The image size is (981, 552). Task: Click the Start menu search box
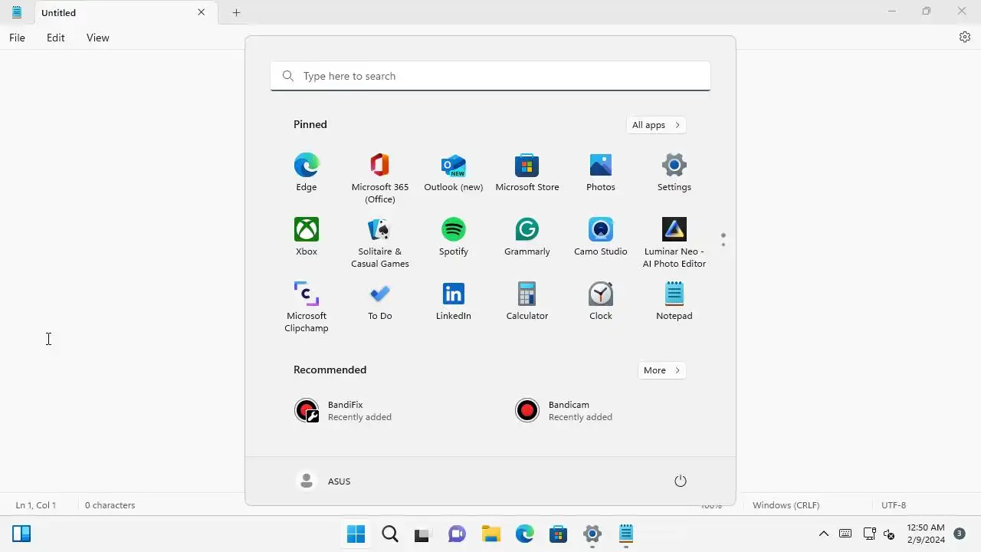[490, 76]
